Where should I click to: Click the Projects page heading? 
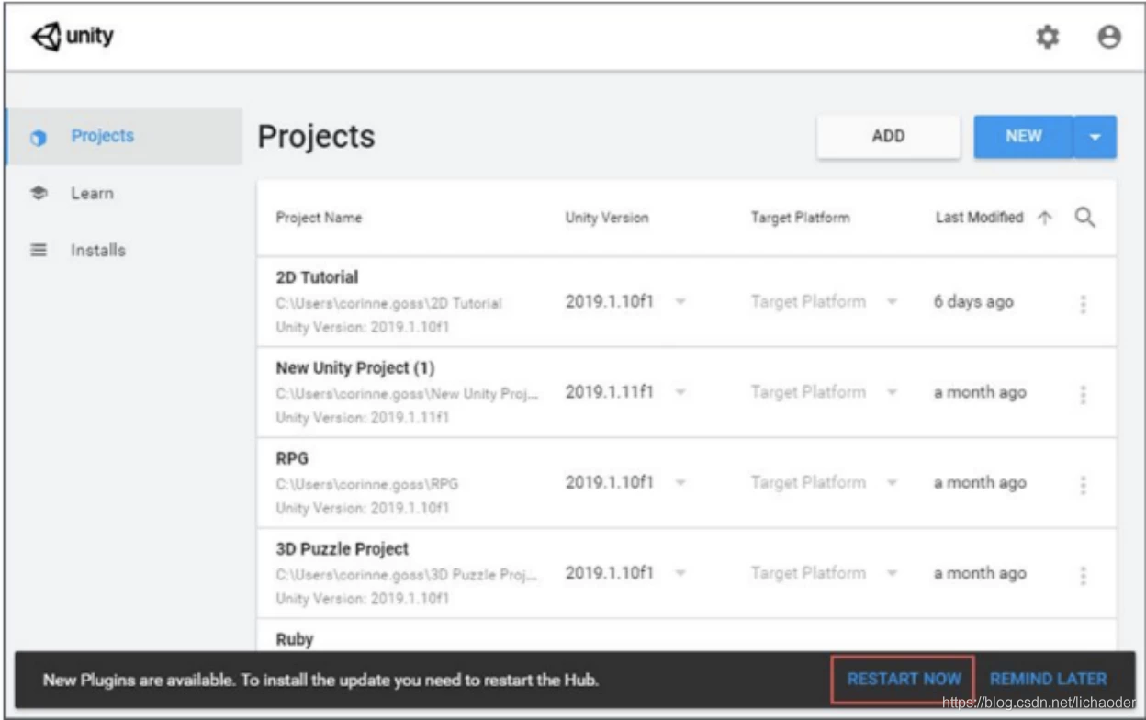click(316, 137)
